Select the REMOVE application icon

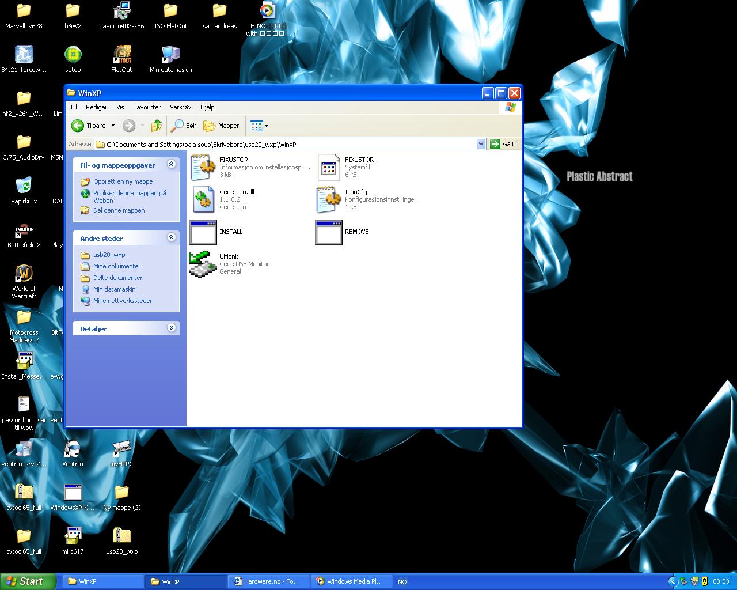click(x=329, y=232)
